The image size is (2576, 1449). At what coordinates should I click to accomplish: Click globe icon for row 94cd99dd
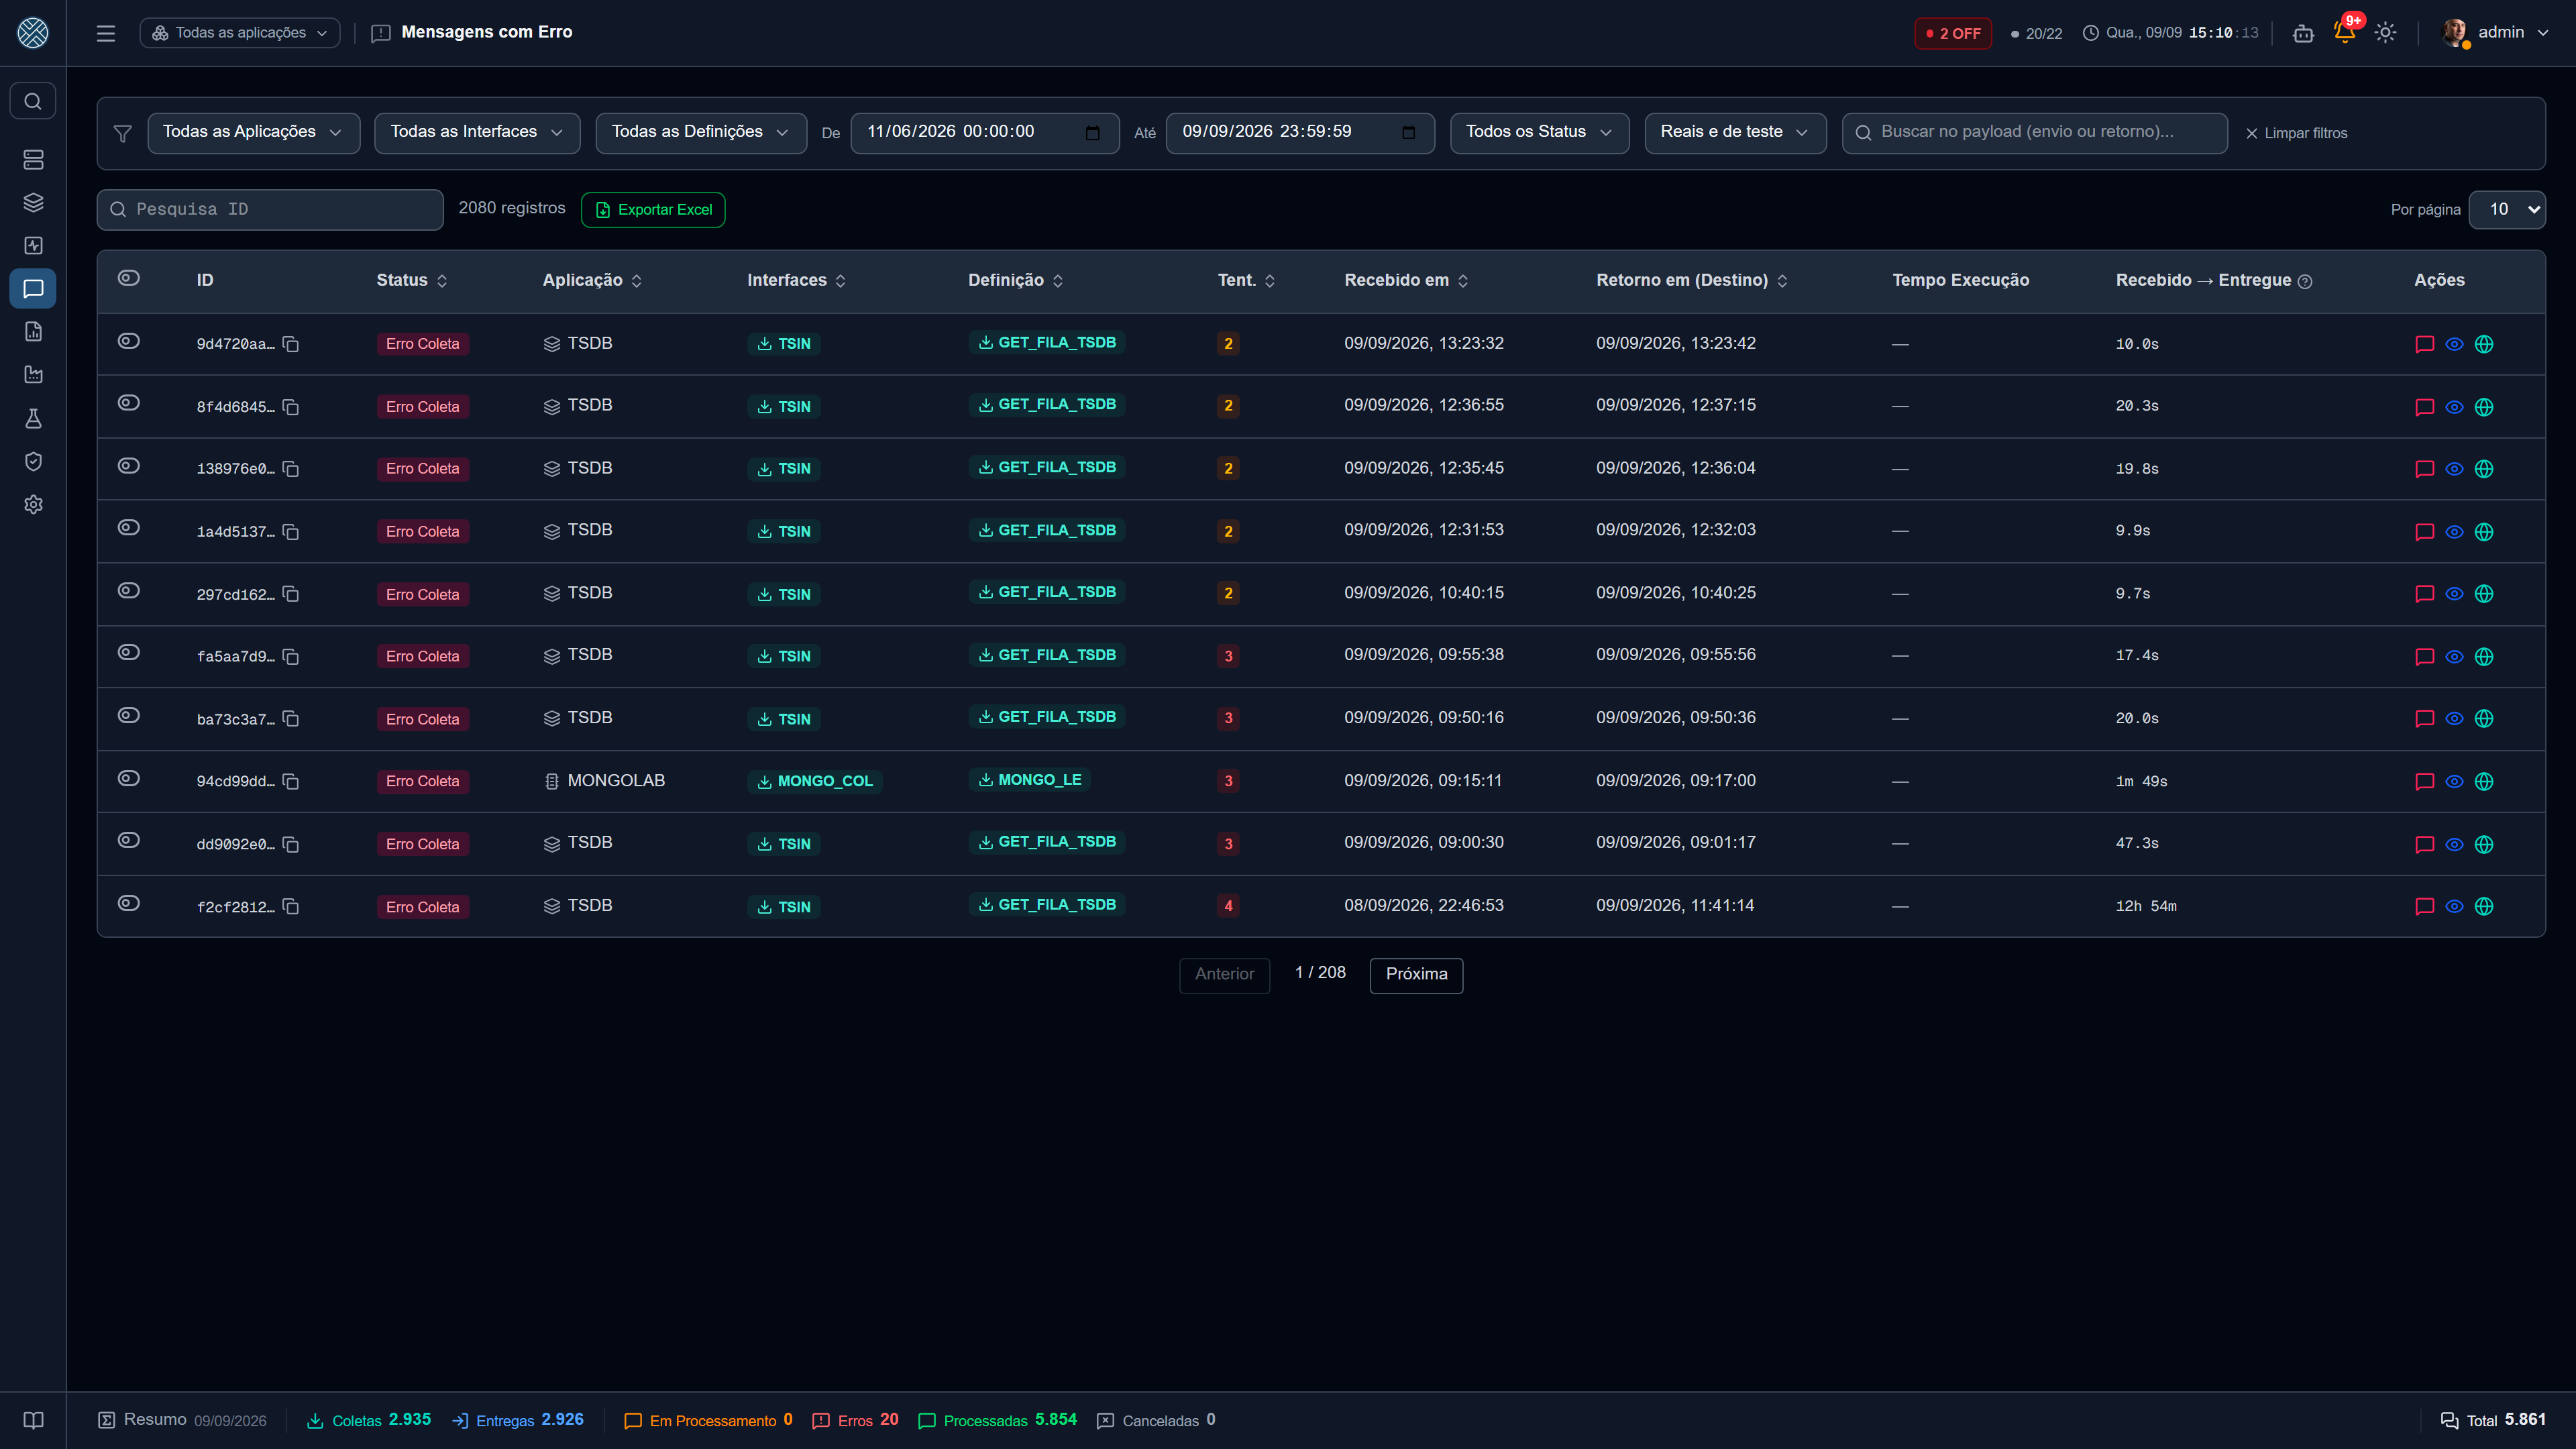pyautogui.click(x=2484, y=782)
